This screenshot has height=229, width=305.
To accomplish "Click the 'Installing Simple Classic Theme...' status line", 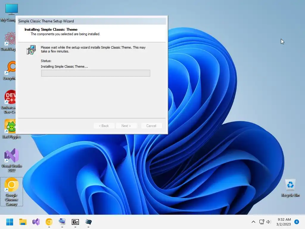I will point(64,66).
